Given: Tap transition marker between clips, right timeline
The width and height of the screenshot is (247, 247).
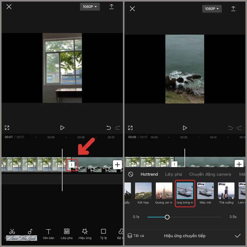Looking at the screenshot, I should tap(174, 164).
